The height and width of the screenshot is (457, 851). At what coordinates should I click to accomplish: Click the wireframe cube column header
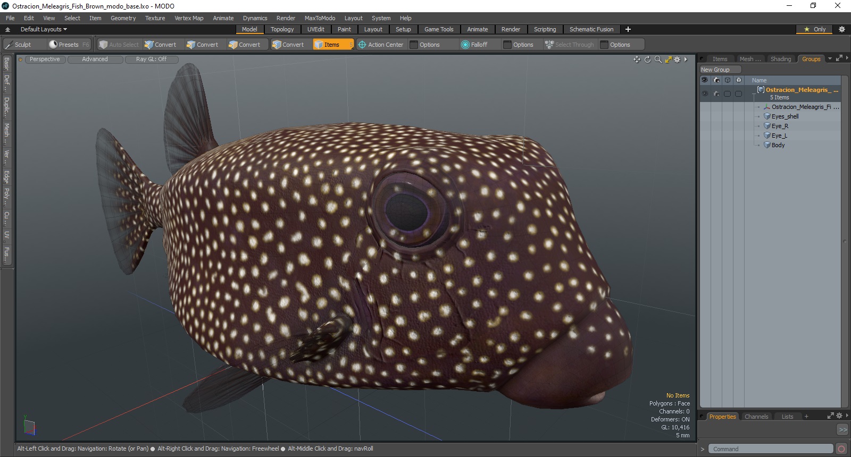[x=728, y=80]
